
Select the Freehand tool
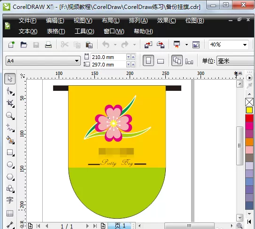[10, 128]
